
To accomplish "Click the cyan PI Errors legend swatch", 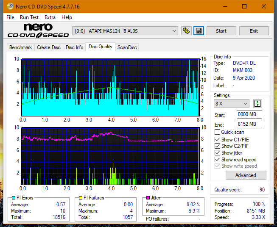I will click(14, 198).
